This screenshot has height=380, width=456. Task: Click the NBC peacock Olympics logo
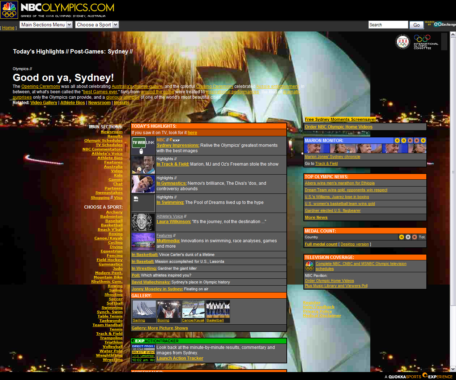coord(9,10)
